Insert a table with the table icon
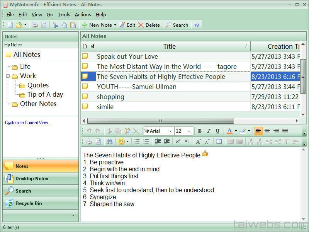Viewport: 309px width, 232px height. click(219, 142)
